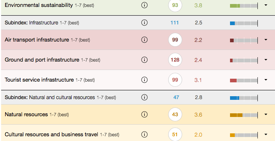Expand Natural resources row arrow

[266, 114]
